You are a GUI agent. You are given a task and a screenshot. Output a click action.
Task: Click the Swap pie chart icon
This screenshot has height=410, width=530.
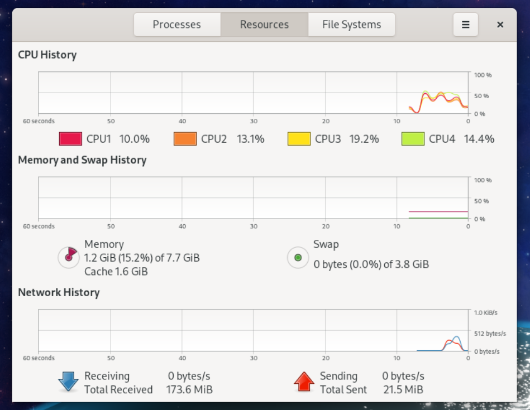pos(298,258)
